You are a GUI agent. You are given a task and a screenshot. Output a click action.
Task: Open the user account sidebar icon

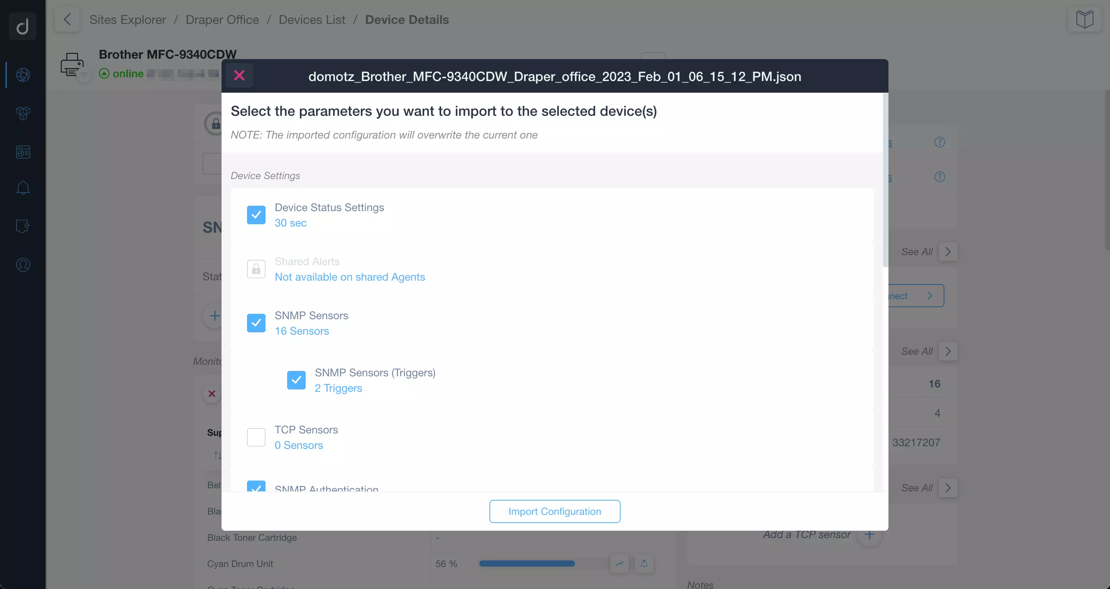[x=23, y=264]
